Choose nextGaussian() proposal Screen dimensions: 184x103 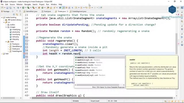coord(100,70)
